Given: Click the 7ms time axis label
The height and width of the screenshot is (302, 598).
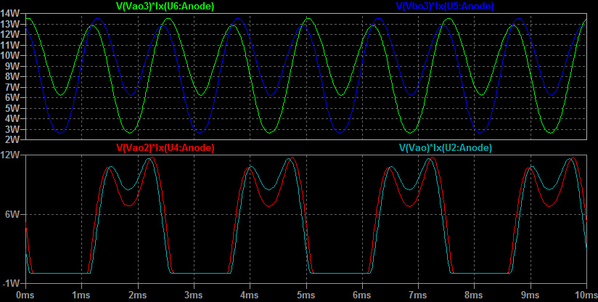Looking at the screenshot, I should [417, 295].
